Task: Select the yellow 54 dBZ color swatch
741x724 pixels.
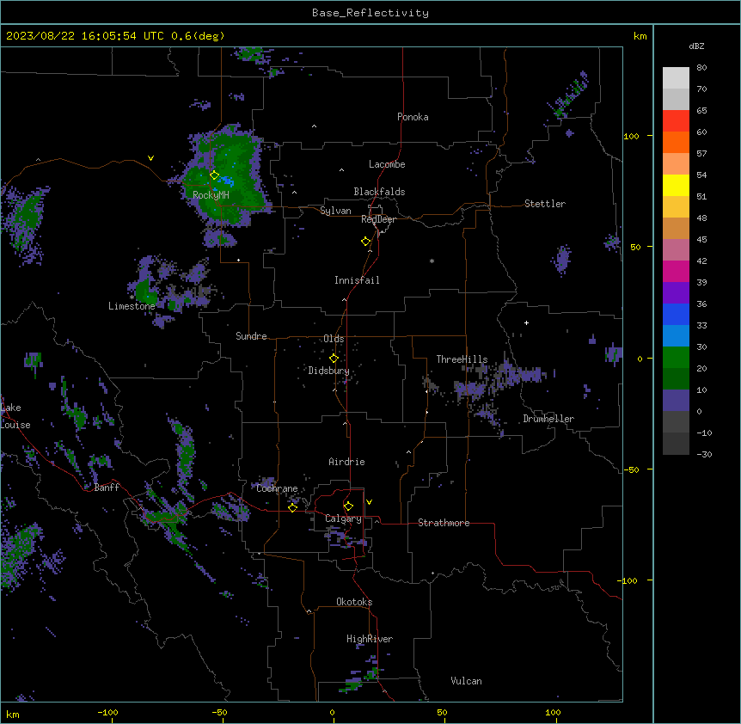Action: pos(676,185)
